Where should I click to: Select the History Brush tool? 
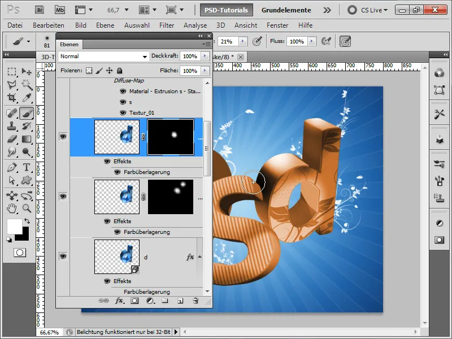tap(27, 126)
